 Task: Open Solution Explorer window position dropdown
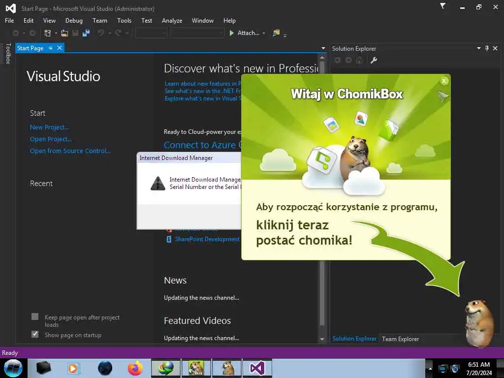point(478,48)
